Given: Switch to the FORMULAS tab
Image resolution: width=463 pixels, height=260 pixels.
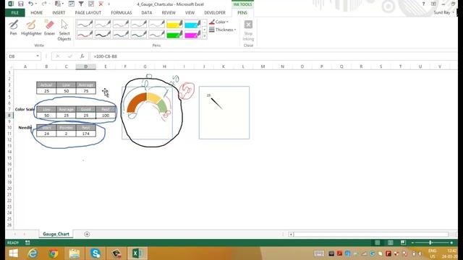Looking at the screenshot, I should point(122,13).
